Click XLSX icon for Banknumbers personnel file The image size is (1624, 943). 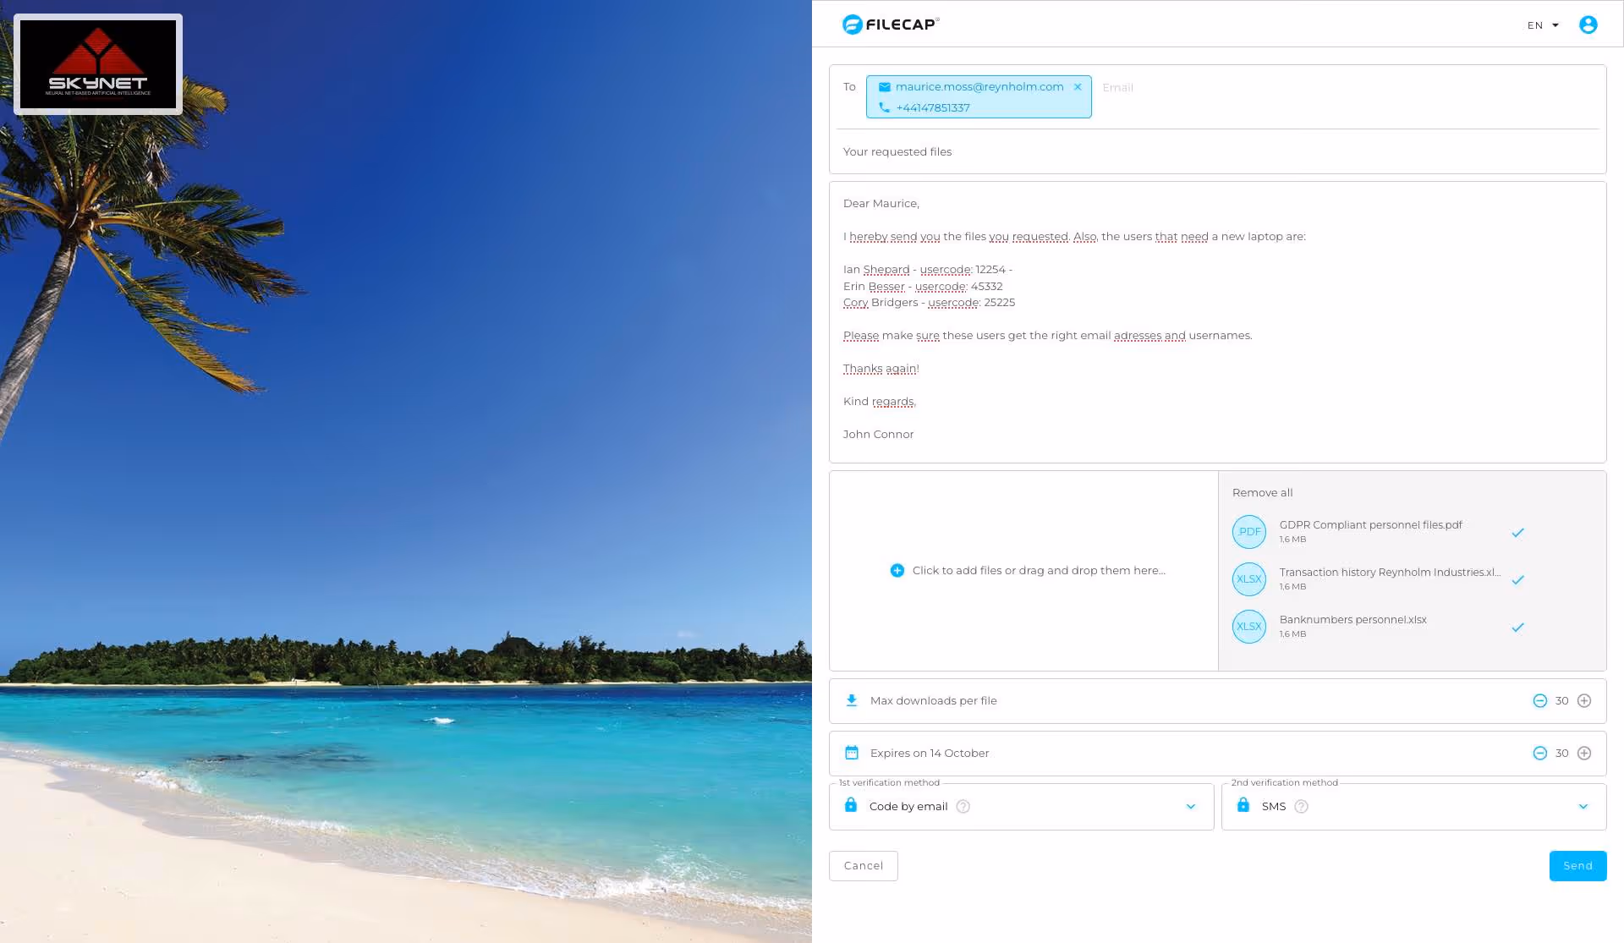1249,627
